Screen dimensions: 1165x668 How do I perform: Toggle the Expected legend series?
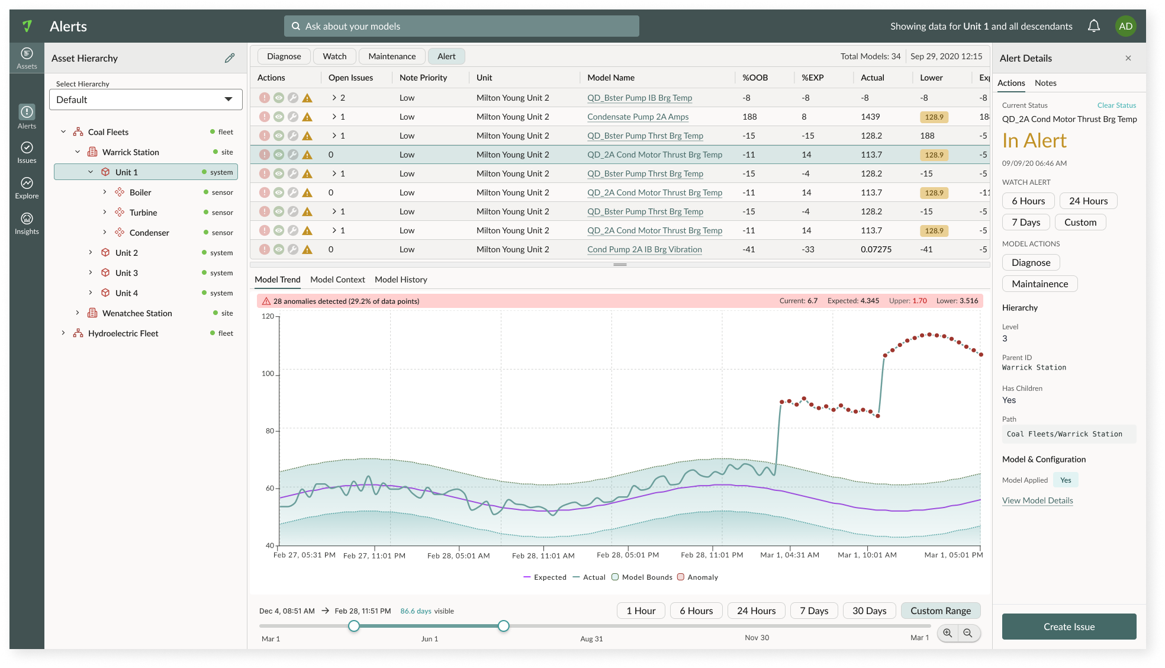coord(545,577)
